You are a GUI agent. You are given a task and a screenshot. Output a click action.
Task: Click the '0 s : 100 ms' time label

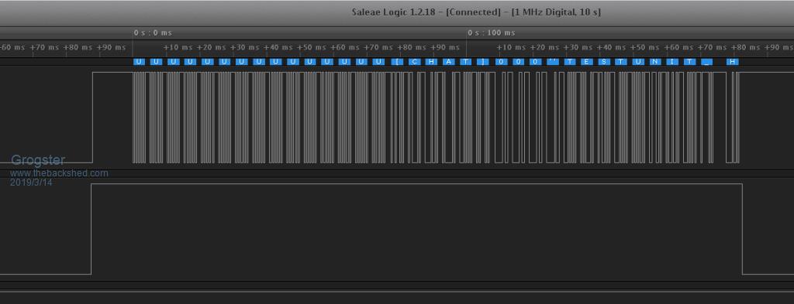coord(491,32)
